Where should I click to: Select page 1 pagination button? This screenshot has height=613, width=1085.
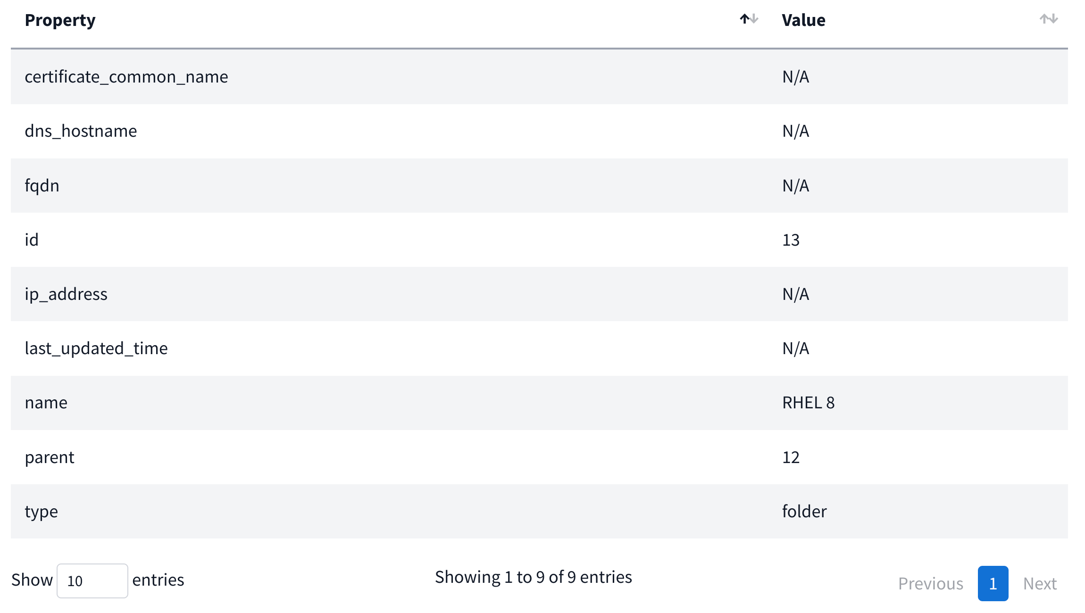click(993, 584)
